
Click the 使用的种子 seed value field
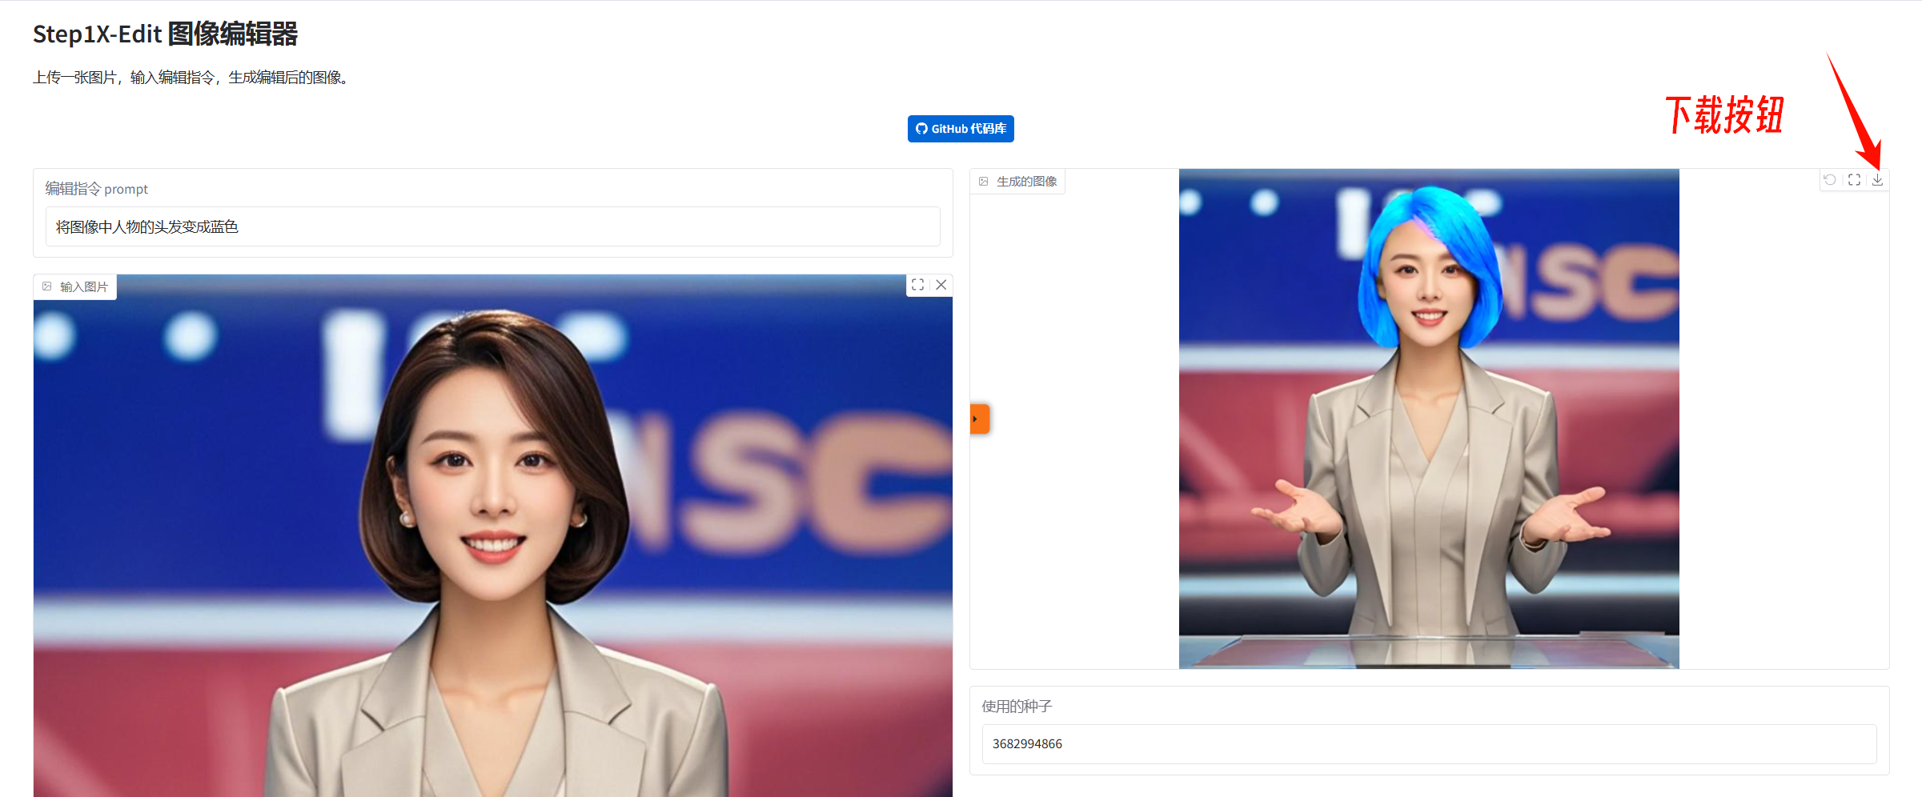(1429, 743)
